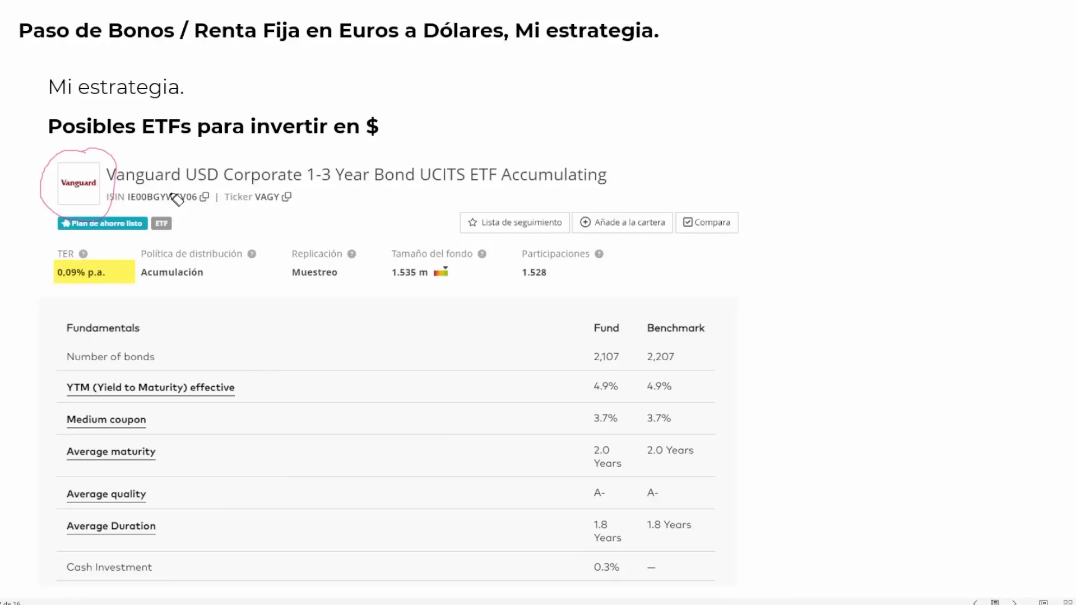Click the ETF tag badge
Image resolution: width=1076 pixels, height=605 pixels.
tap(161, 224)
